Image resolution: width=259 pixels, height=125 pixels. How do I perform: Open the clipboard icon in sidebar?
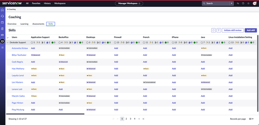[x=2, y=29]
